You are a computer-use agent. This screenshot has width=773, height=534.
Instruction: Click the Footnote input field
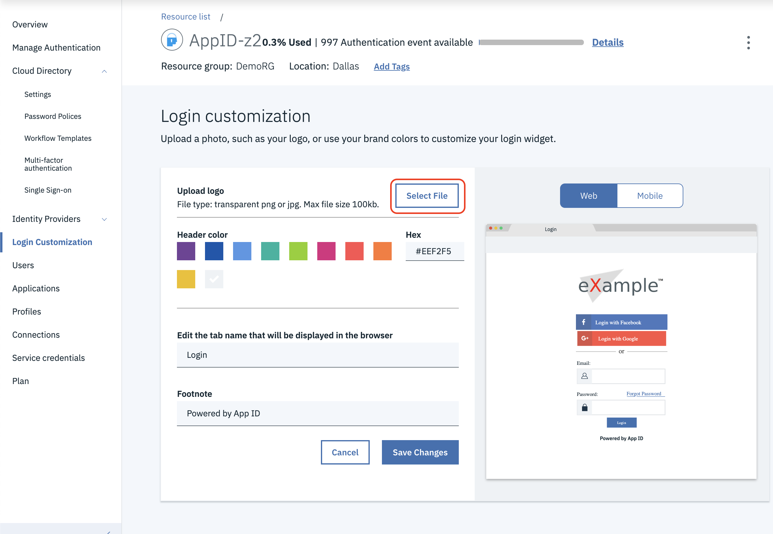(318, 414)
